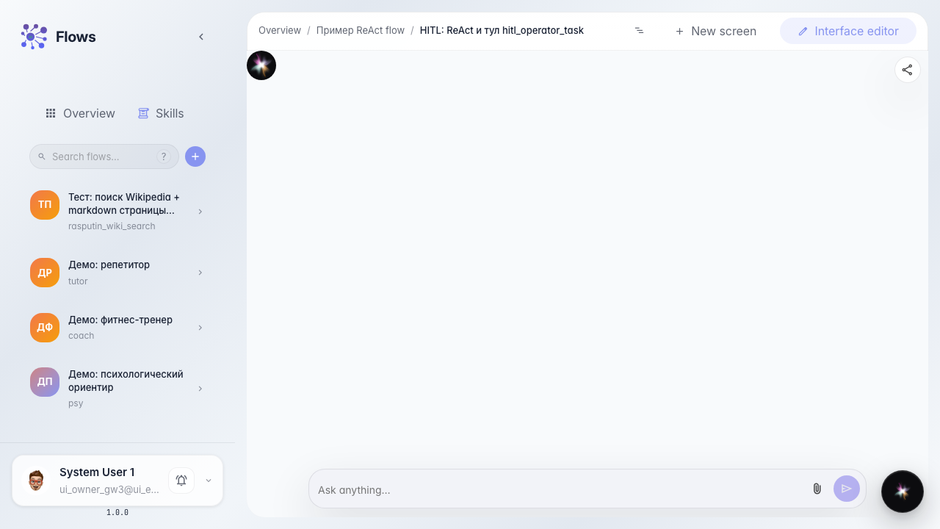The image size is (940, 529).
Task: Select the Демо: фитнес-тренер flow title
Action: [x=120, y=320]
